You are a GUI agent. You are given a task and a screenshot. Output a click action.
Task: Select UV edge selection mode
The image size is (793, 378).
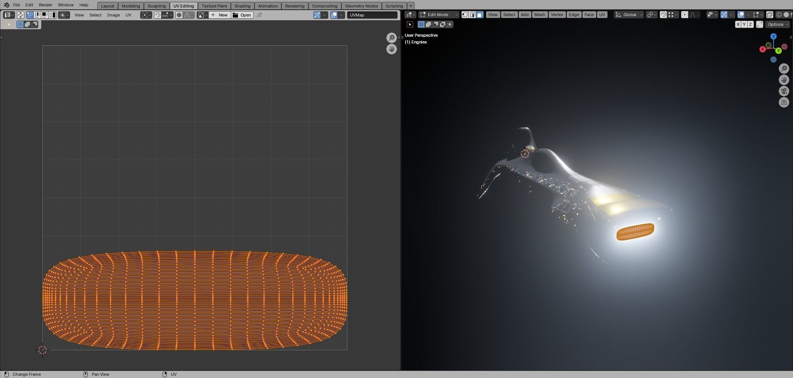37,15
